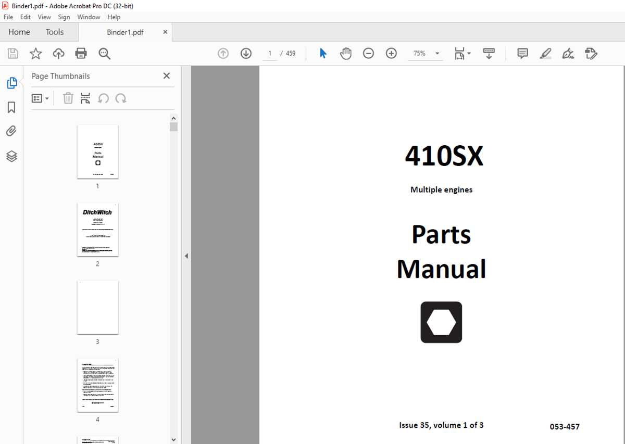Go to next page arrow
This screenshot has height=444, width=625.
click(x=246, y=54)
